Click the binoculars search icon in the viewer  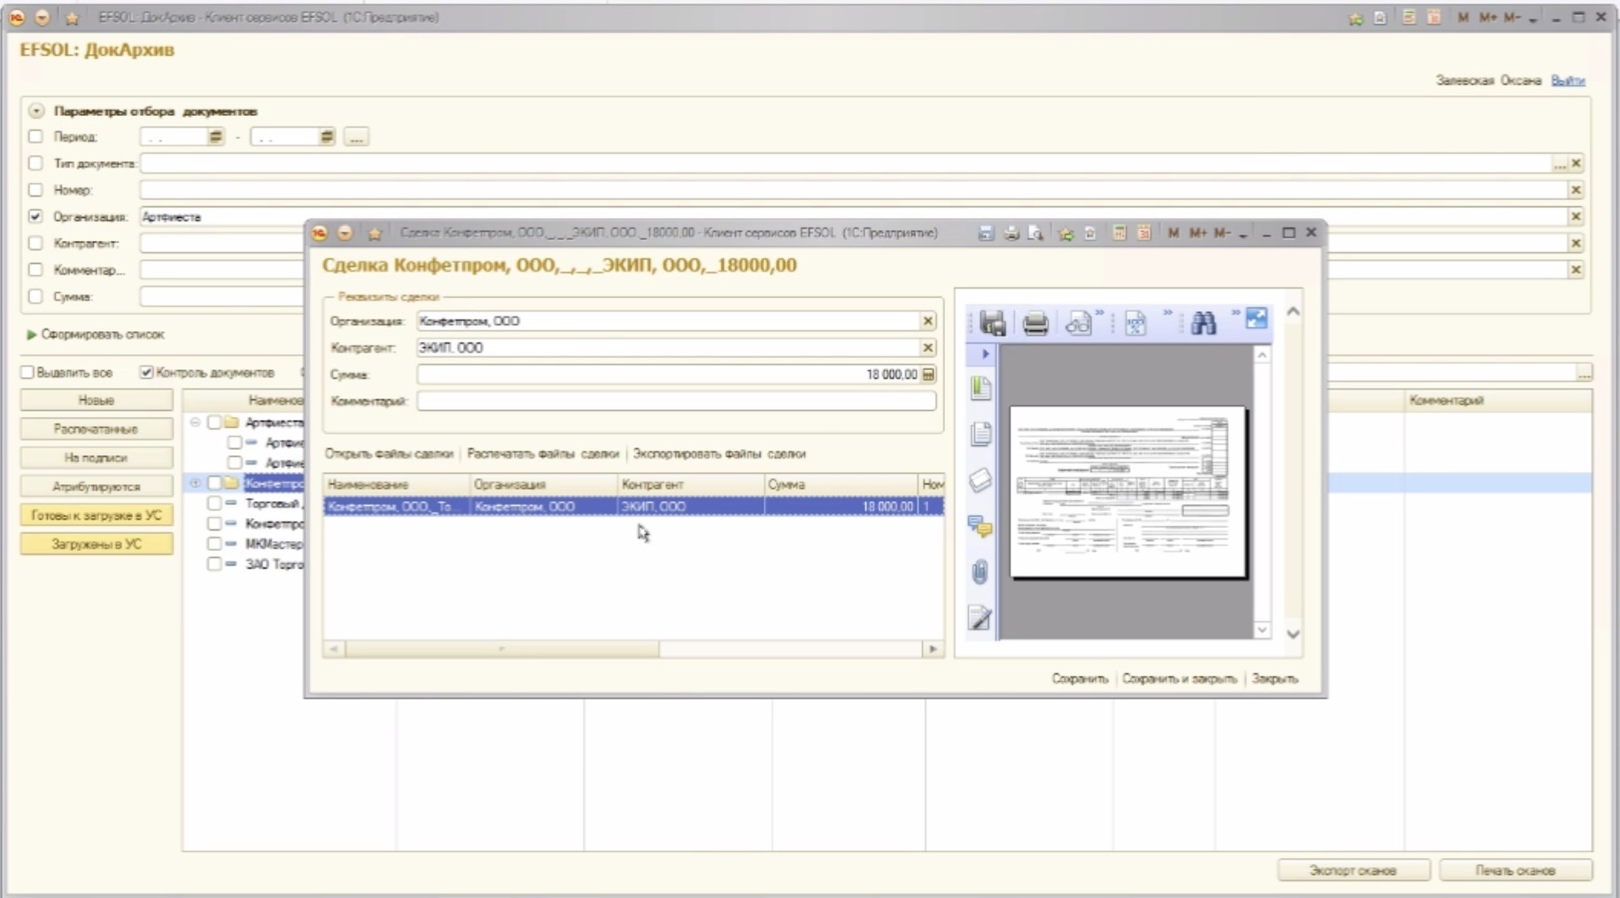1203,323
